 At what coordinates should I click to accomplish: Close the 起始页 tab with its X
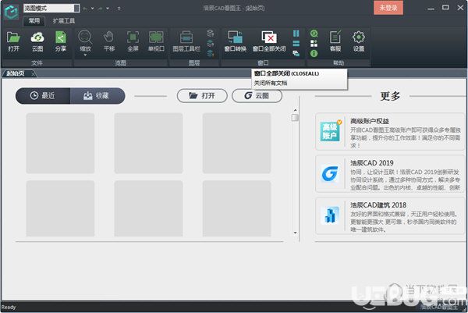point(33,73)
